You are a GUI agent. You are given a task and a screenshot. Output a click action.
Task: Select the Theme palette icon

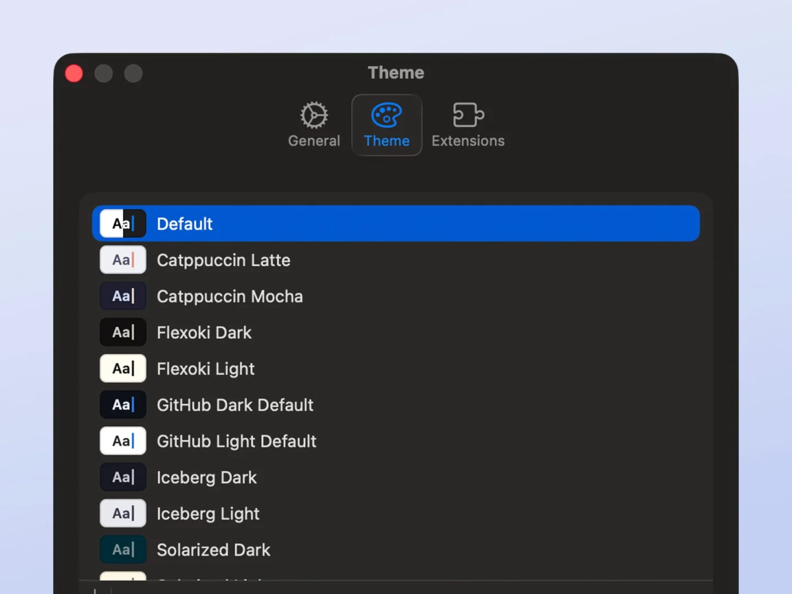pyautogui.click(x=387, y=115)
